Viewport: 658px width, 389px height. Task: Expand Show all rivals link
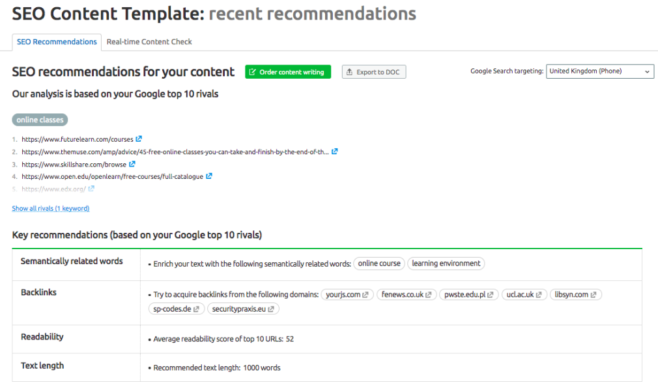(x=51, y=209)
